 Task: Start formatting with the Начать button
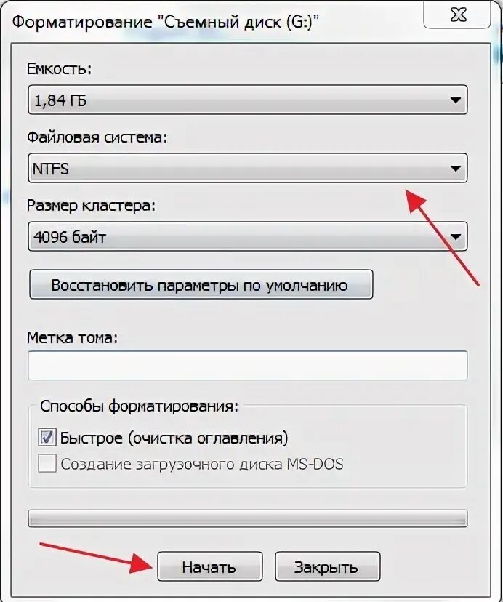coord(210,566)
